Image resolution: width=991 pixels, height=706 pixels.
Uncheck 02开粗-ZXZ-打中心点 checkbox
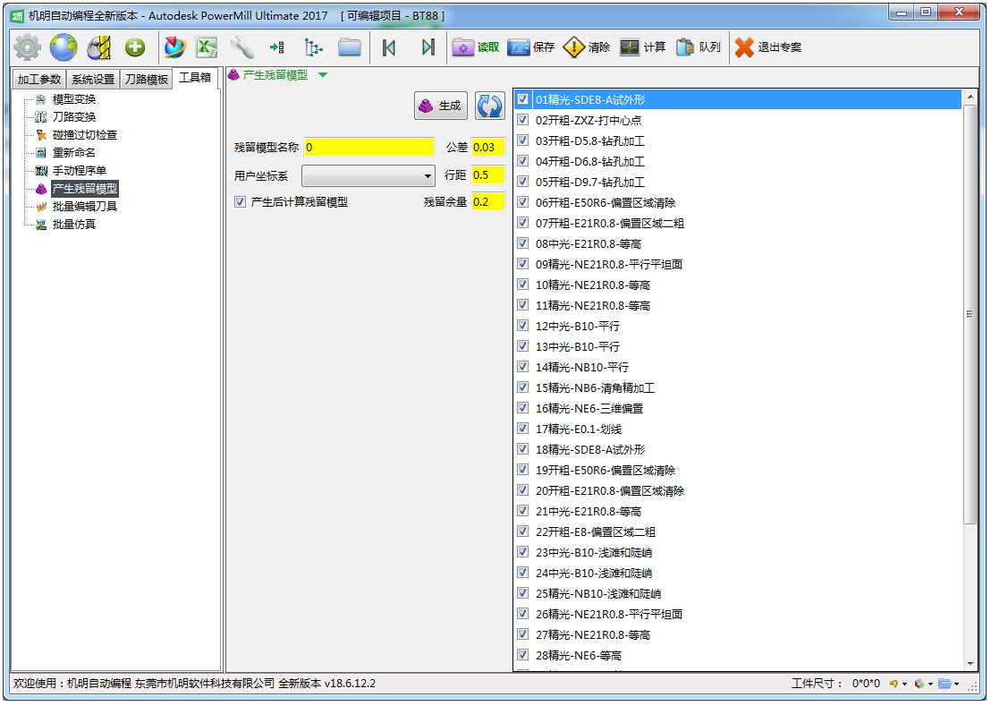point(522,120)
